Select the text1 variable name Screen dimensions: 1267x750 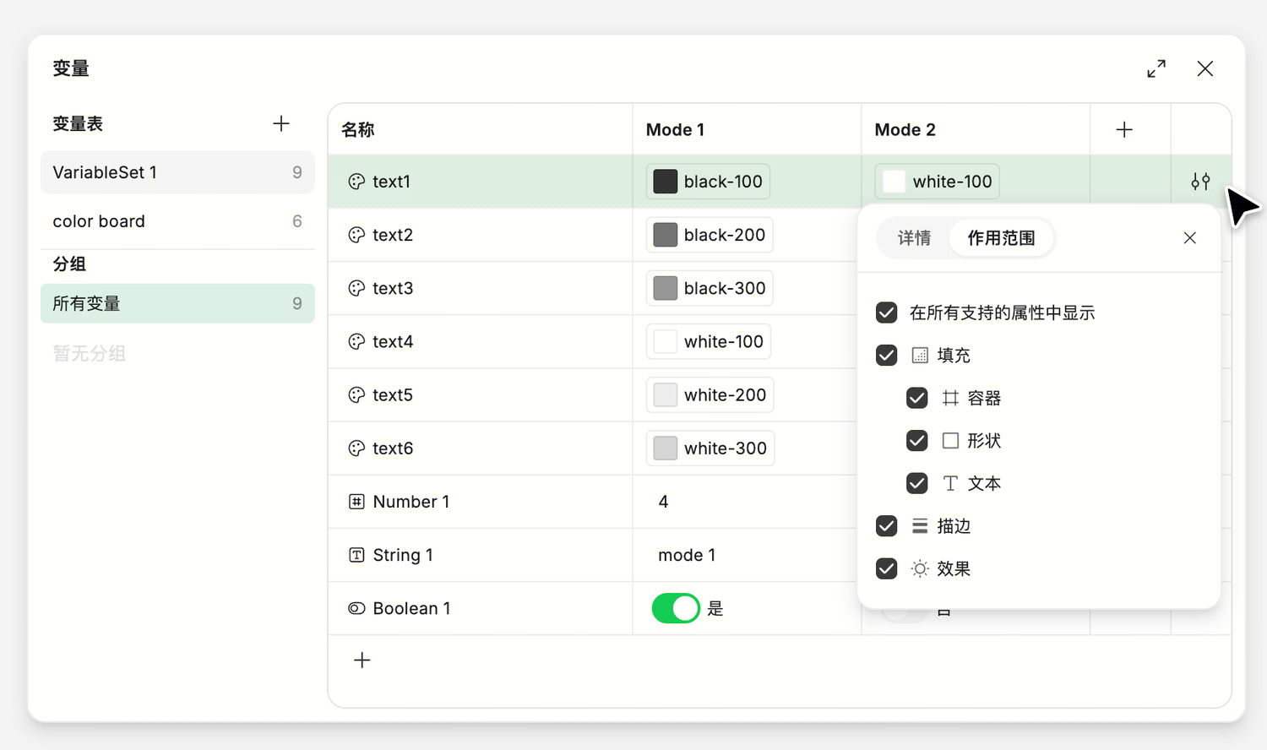coord(391,182)
